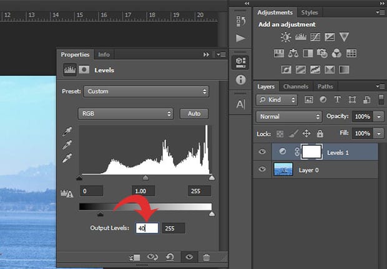Switch to the Styles tab
387x269 pixels.
pyautogui.click(x=310, y=12)
